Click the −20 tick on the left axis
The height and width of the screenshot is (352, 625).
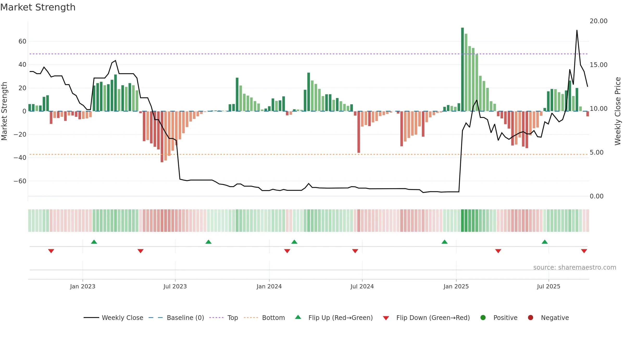point(20,135)
